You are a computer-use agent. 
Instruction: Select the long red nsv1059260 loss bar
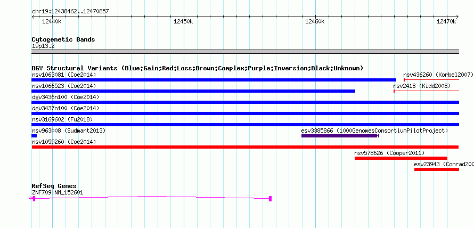click(245, 147)
